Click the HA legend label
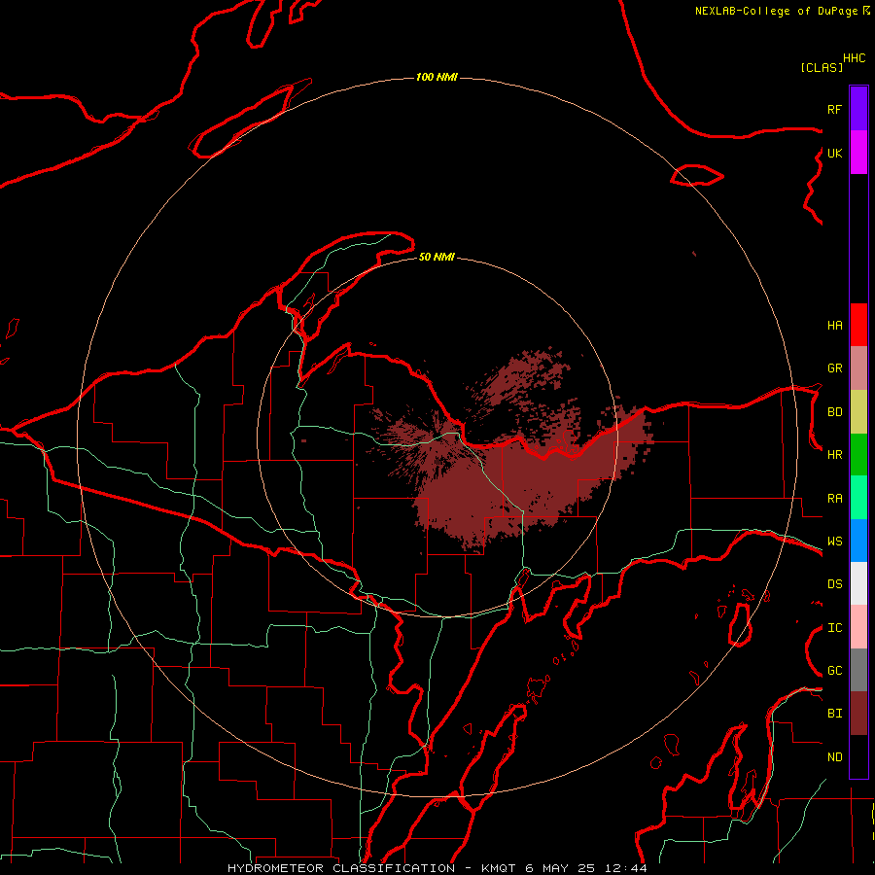 834,325
